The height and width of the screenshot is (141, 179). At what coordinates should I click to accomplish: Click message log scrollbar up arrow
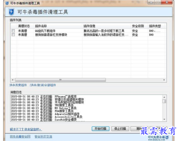pos(164,97)
